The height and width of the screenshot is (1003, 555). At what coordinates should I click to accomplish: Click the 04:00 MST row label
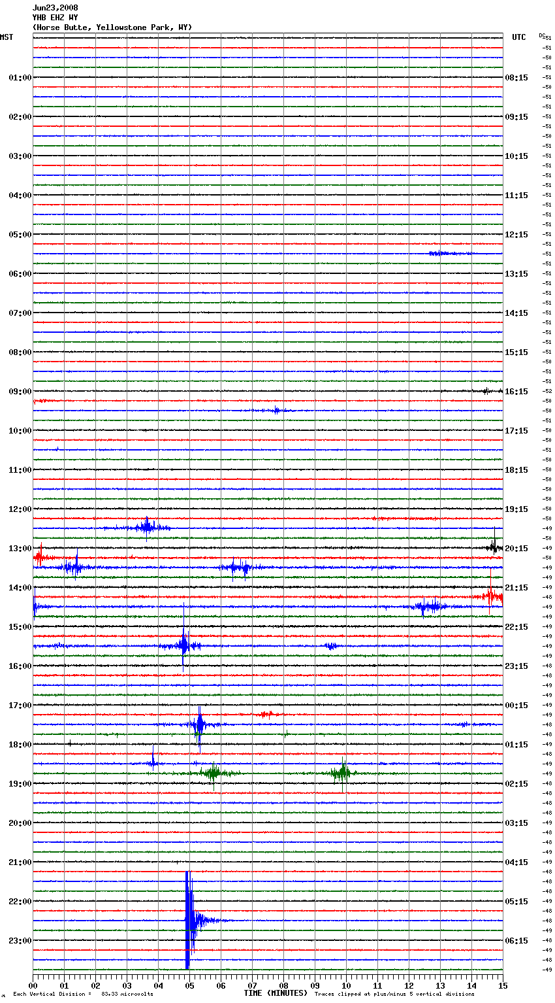tap(20, 195)
